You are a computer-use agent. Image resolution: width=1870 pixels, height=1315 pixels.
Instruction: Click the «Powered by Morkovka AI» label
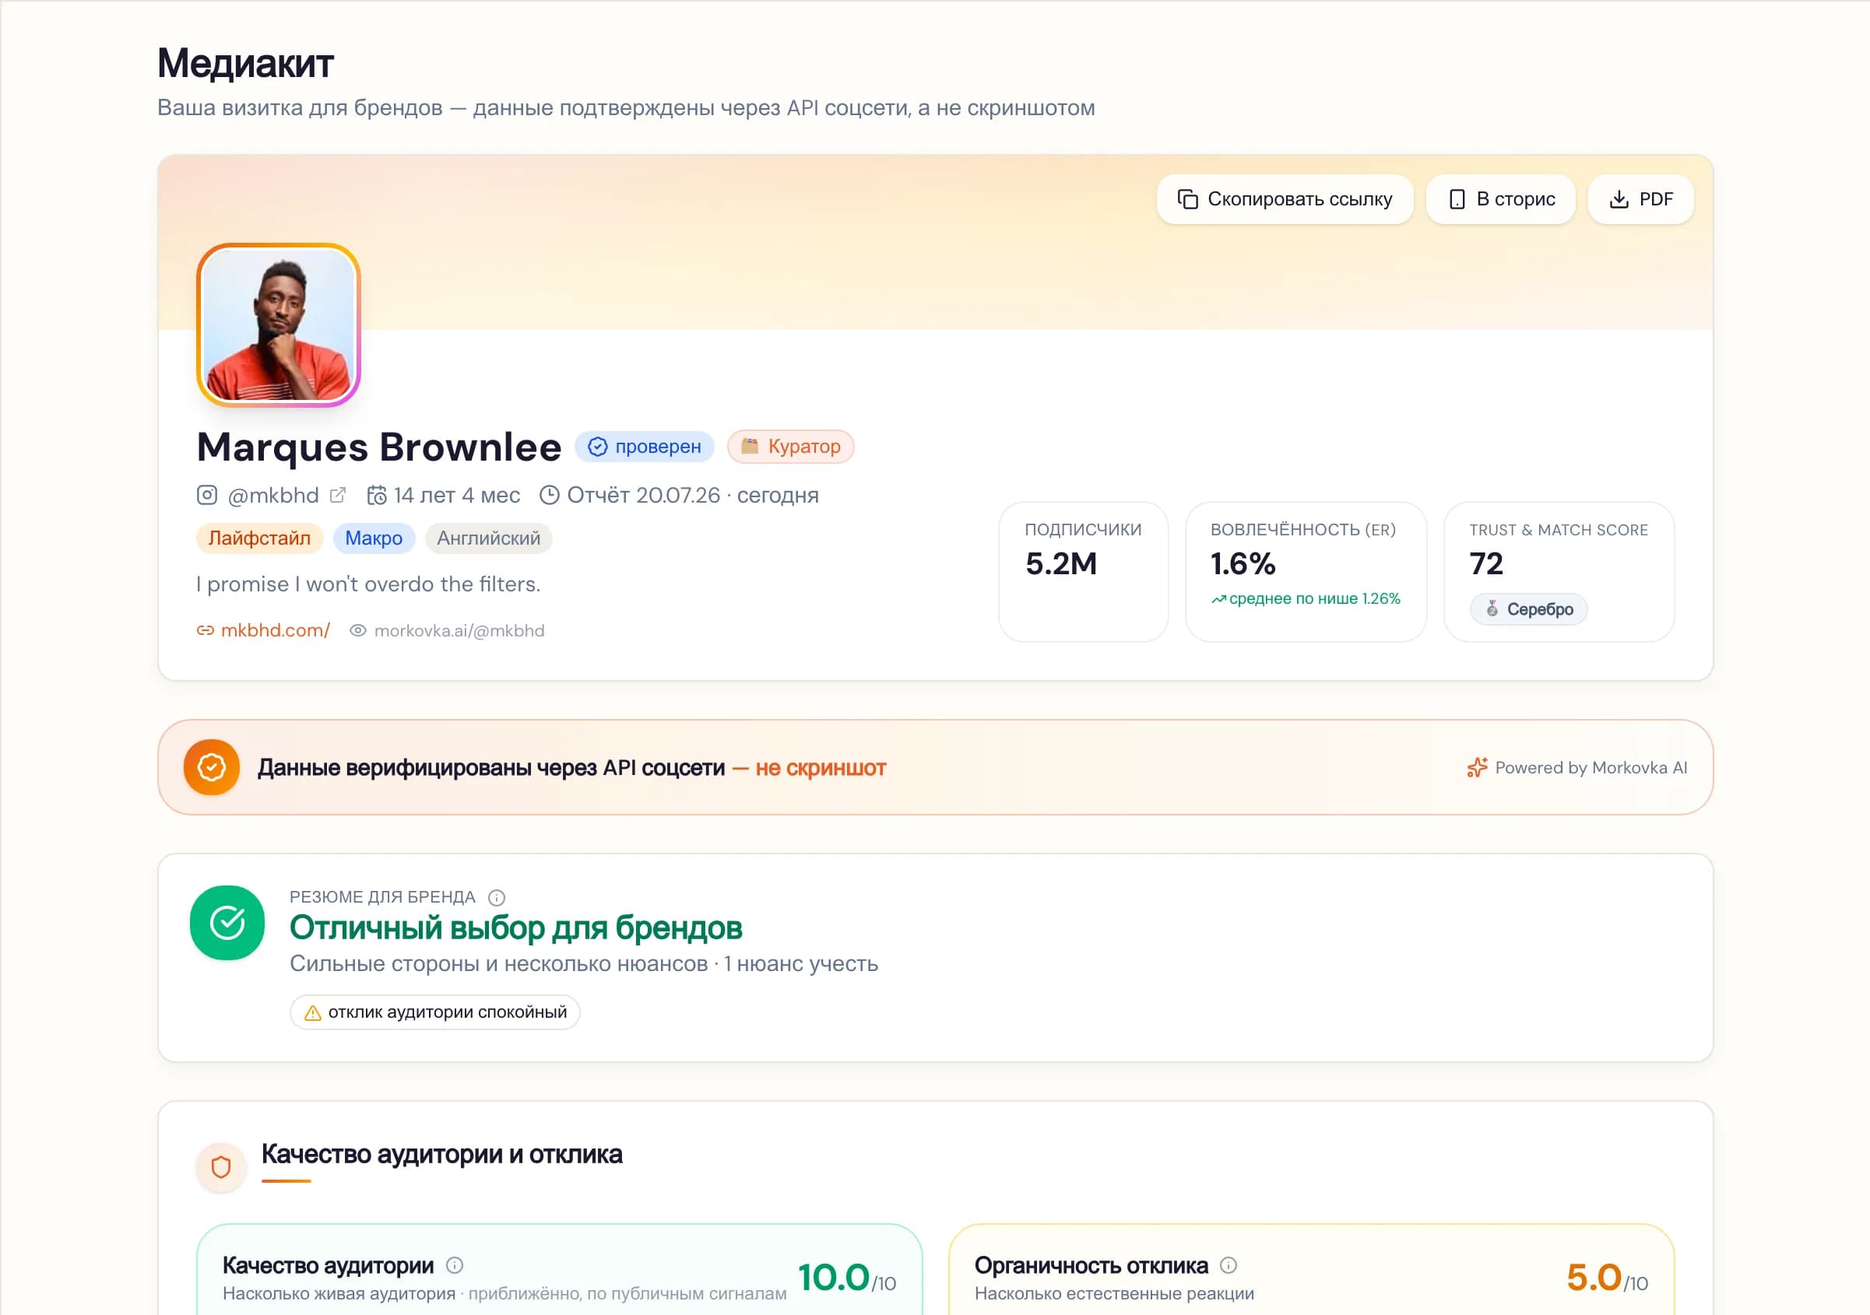pyautogui.click(x=1591, y=768)
